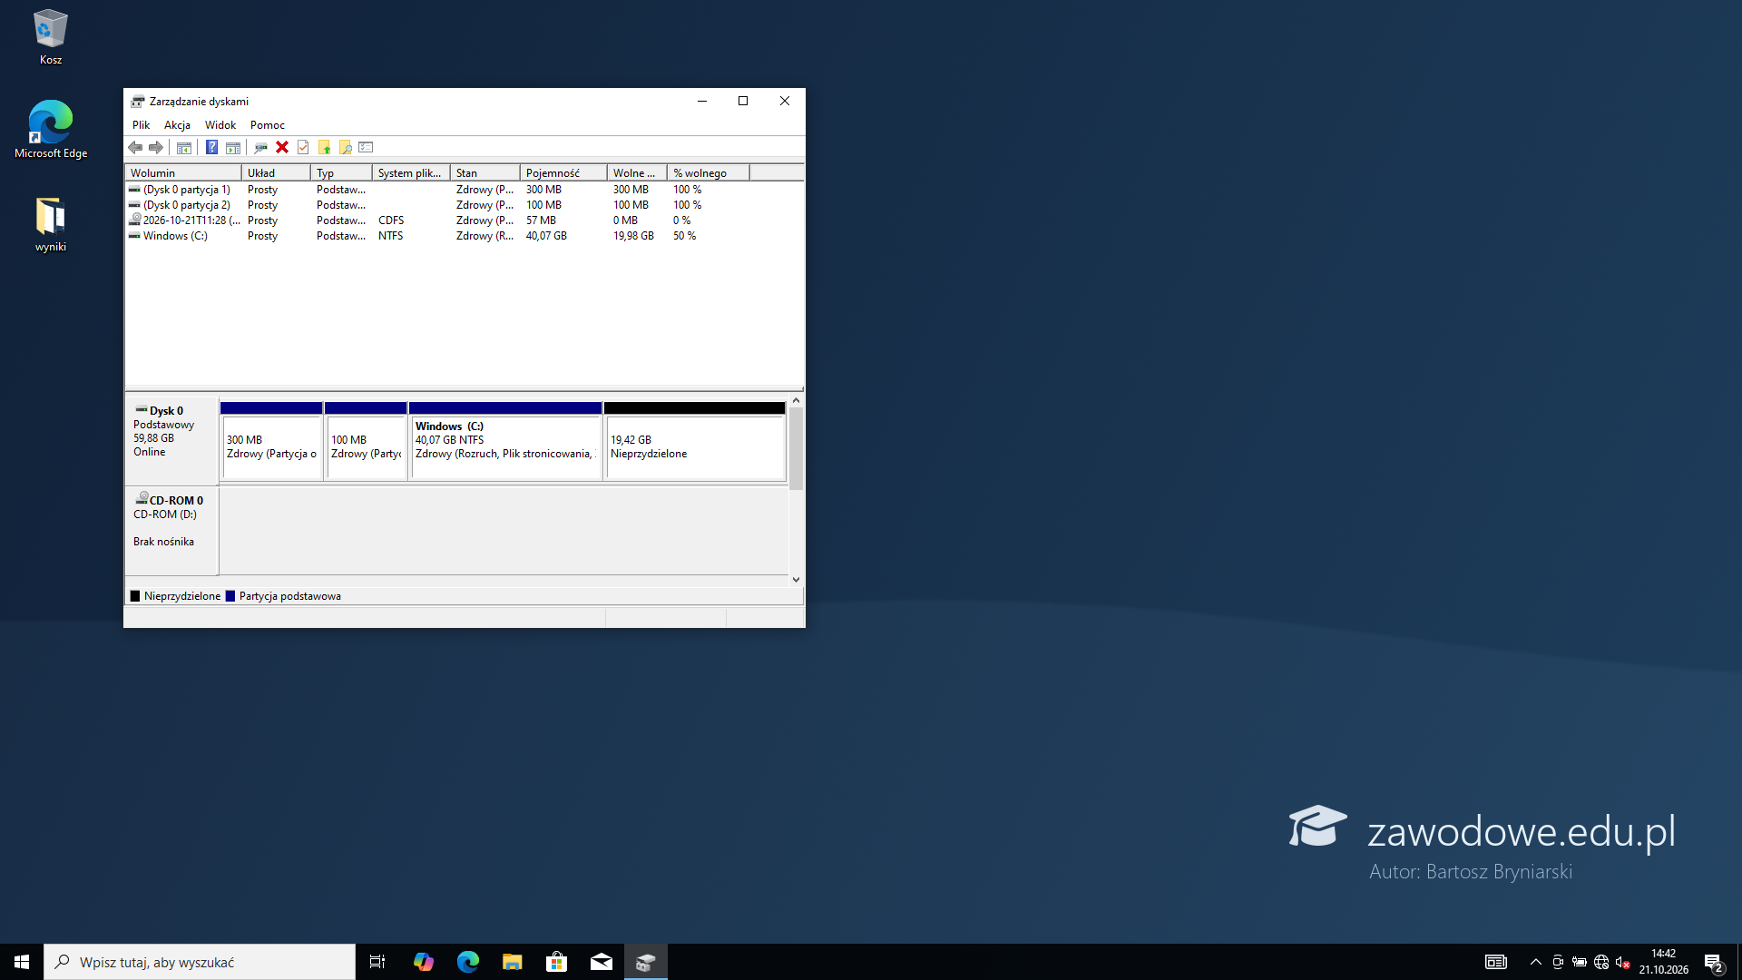Click the properties checkmark page icon
Viewport: 1742px width, 980px height.
[303, 148]
